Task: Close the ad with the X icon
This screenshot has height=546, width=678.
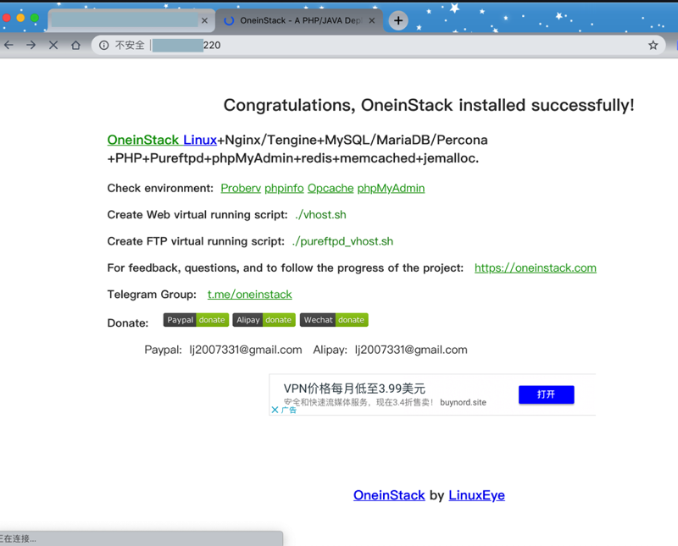Action: pyautogui.click(x=275, y=410)
